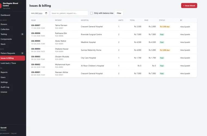This screenshot has height=136, width=207.
Task: Open issue I26-00001
Action: (36, 72)
